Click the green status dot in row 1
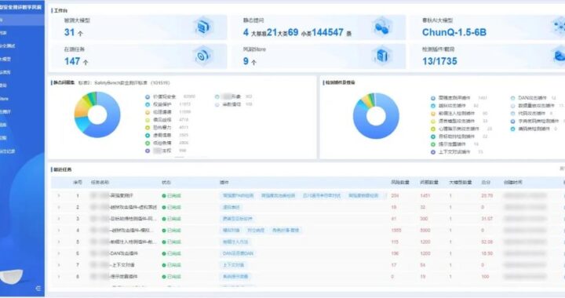 [164, 196]
